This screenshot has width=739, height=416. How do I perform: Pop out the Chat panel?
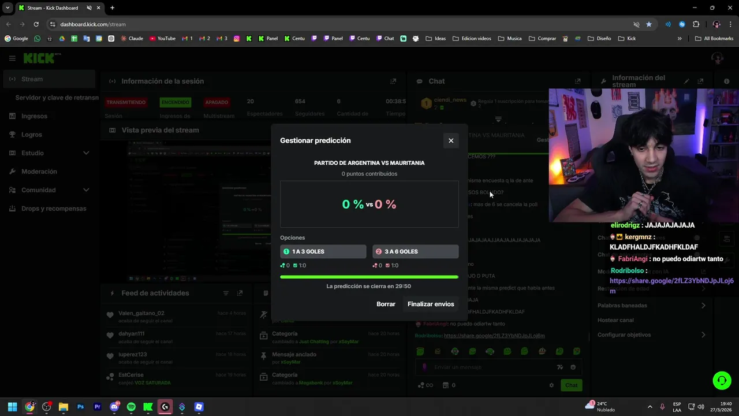click(x=577, y=81)
